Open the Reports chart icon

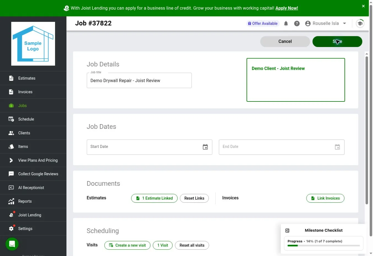tap(11, 201)
